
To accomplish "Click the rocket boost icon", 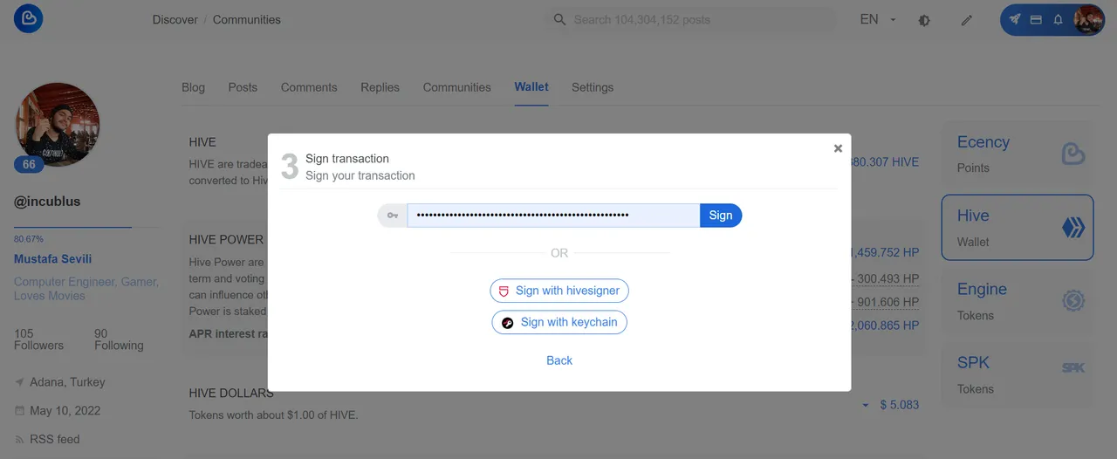I will [x=1014, y=19].
